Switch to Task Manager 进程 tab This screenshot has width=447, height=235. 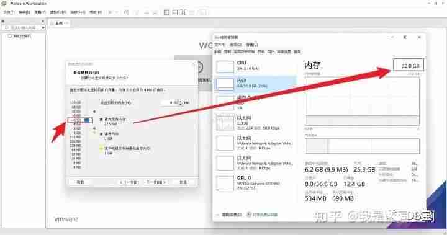pos(218,52)
